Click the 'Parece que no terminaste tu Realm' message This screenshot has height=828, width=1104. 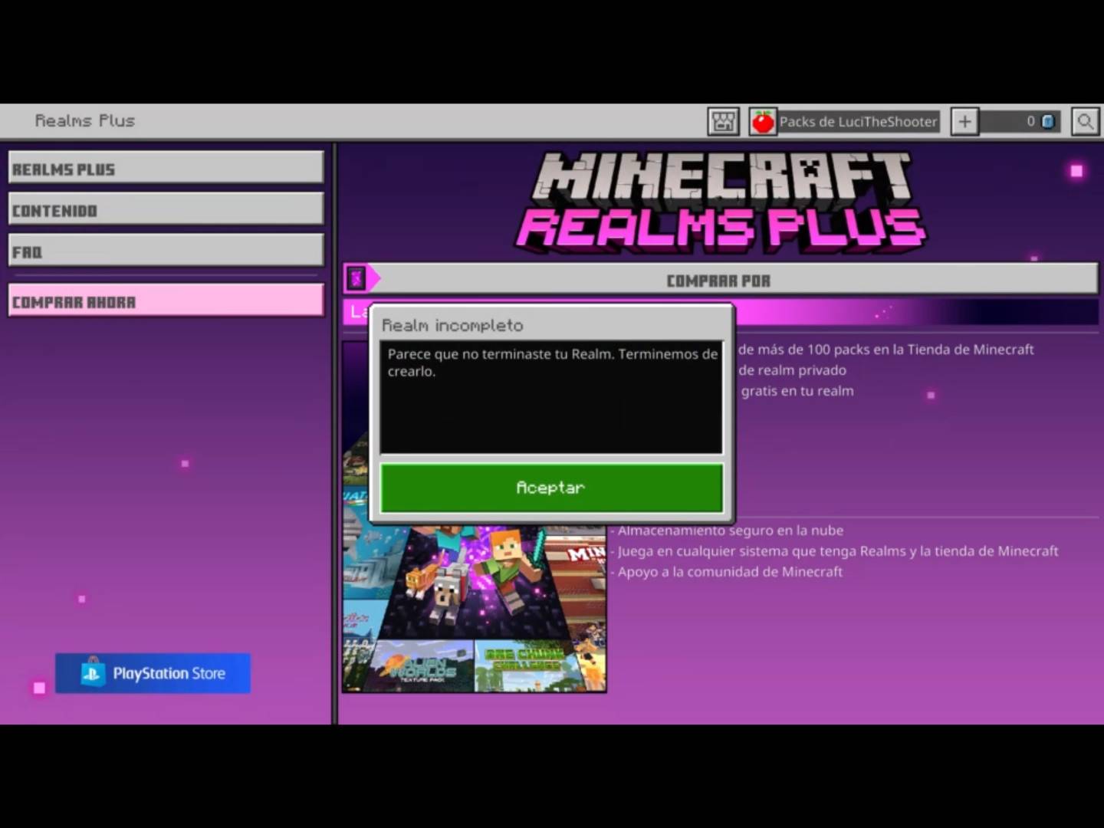[x=552, y=363]
